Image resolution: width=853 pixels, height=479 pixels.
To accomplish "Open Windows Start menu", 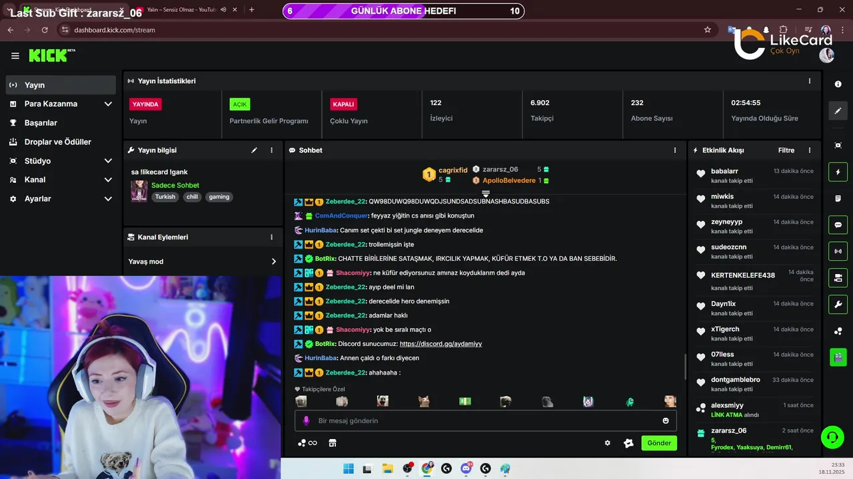I will [349, 468].
